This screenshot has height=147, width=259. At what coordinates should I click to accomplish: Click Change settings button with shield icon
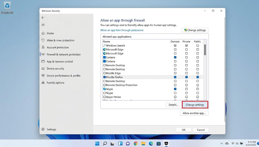195,30
